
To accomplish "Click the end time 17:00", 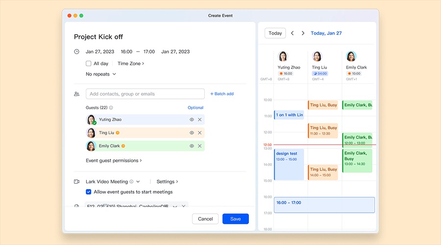I will (149, 52).
